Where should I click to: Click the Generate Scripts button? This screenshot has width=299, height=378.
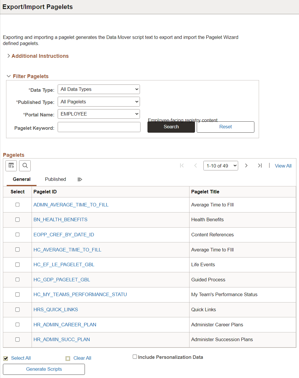pyautogui.click(x=43, y=369)
